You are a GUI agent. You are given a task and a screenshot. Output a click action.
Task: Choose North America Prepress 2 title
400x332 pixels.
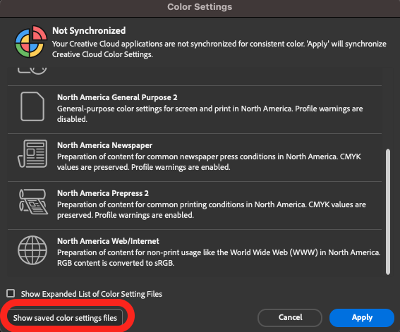(103, 193)
